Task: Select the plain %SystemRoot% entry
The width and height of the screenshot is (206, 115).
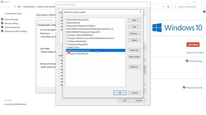Action: coord(95,23)
